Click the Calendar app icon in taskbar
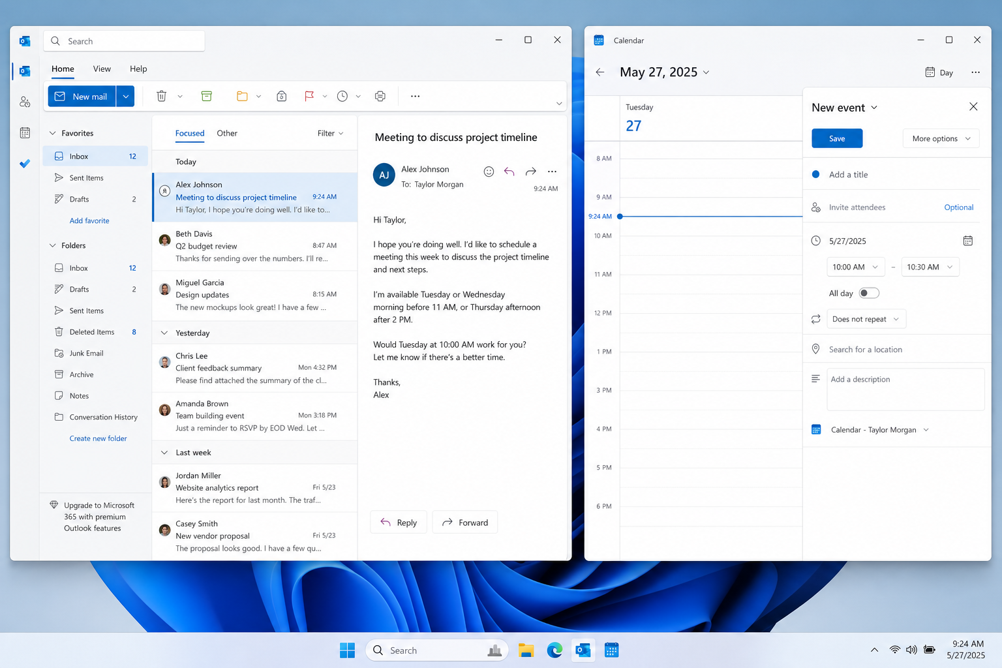The image size is (1002, 668). 611,650
